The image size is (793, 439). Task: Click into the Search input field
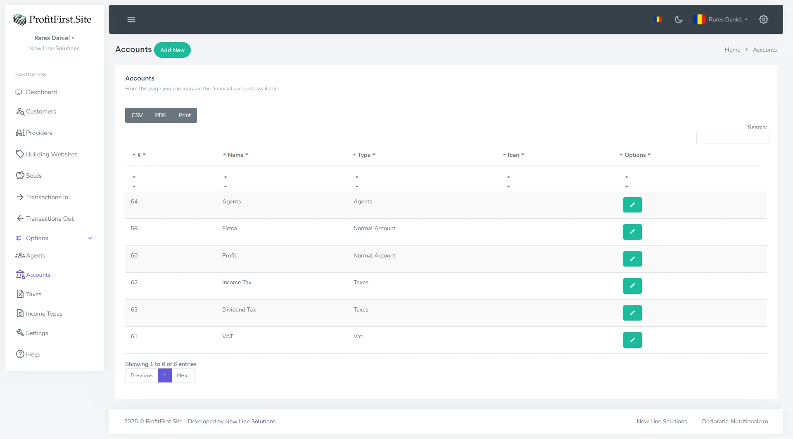[732, 138]
